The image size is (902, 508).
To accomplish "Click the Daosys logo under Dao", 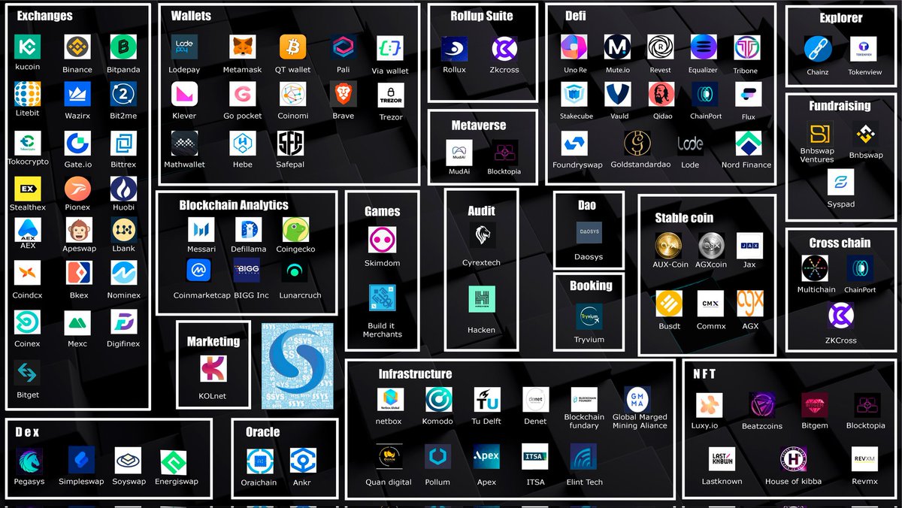I will pyautogui.click(x=589, y=233).
